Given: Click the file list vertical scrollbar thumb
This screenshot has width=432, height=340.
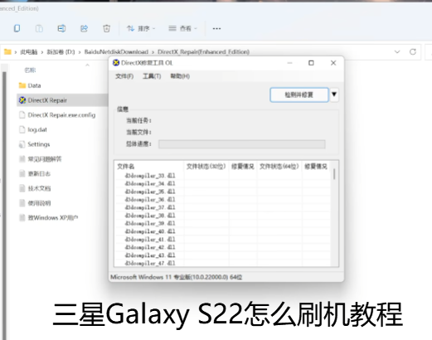Looking at the screenshot, I should (x=334, y=174).
